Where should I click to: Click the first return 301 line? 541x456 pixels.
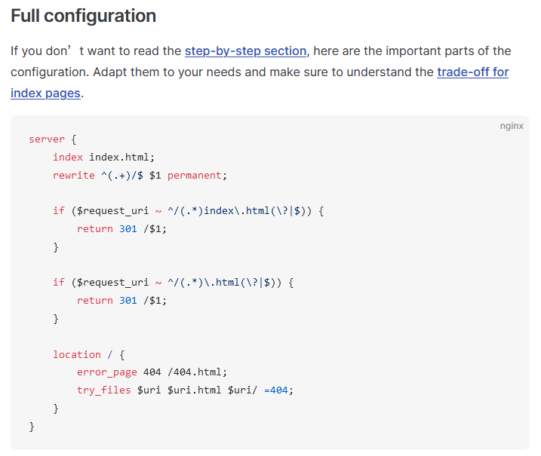tap(121, 229)
